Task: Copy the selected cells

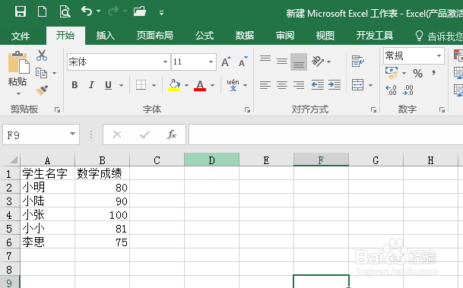Action: coord(41,73)
